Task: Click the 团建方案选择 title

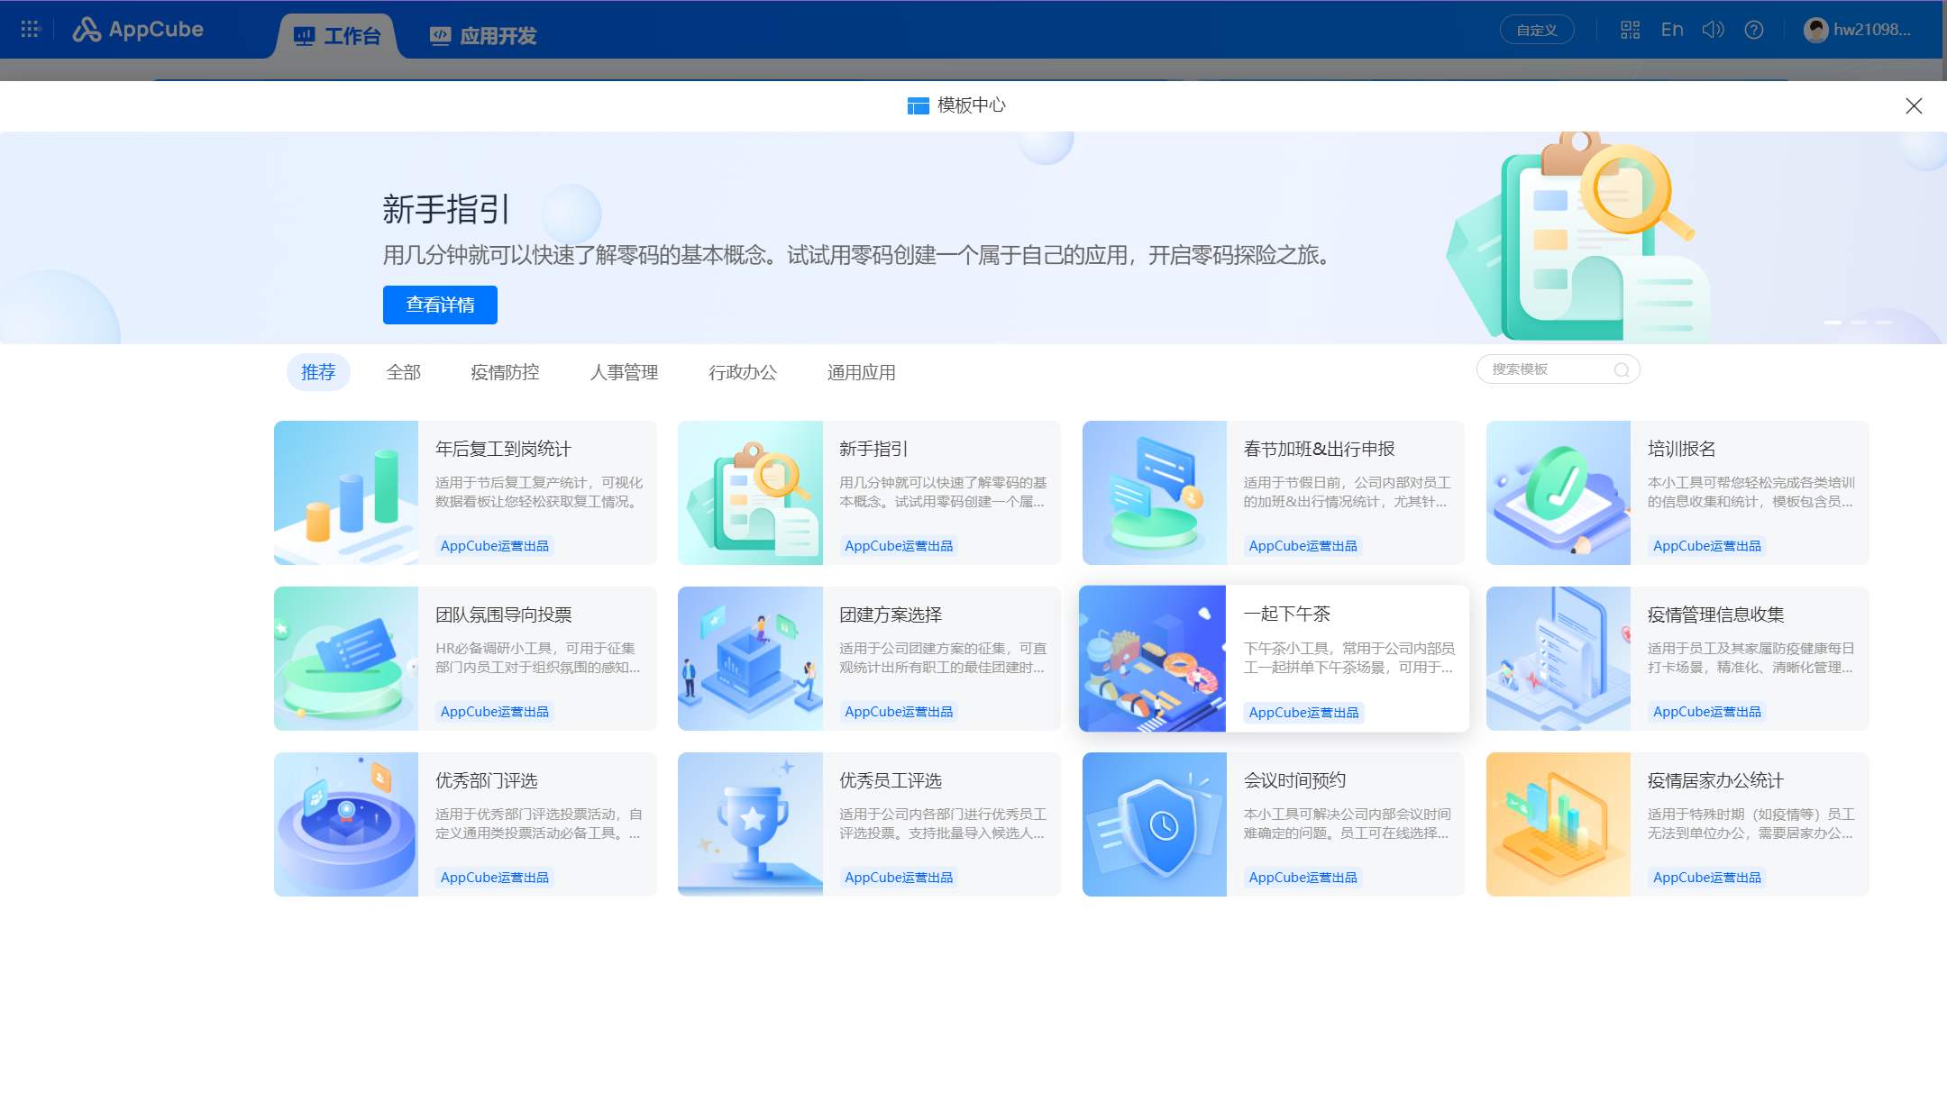Action: [891, 615]
